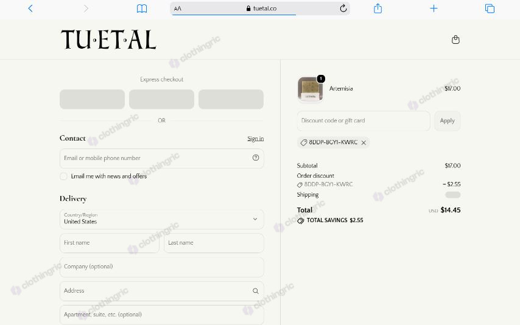Viewport: 520px width, 325px height.
Task: Click the Artemisia product name
Action: coord(341,88)
